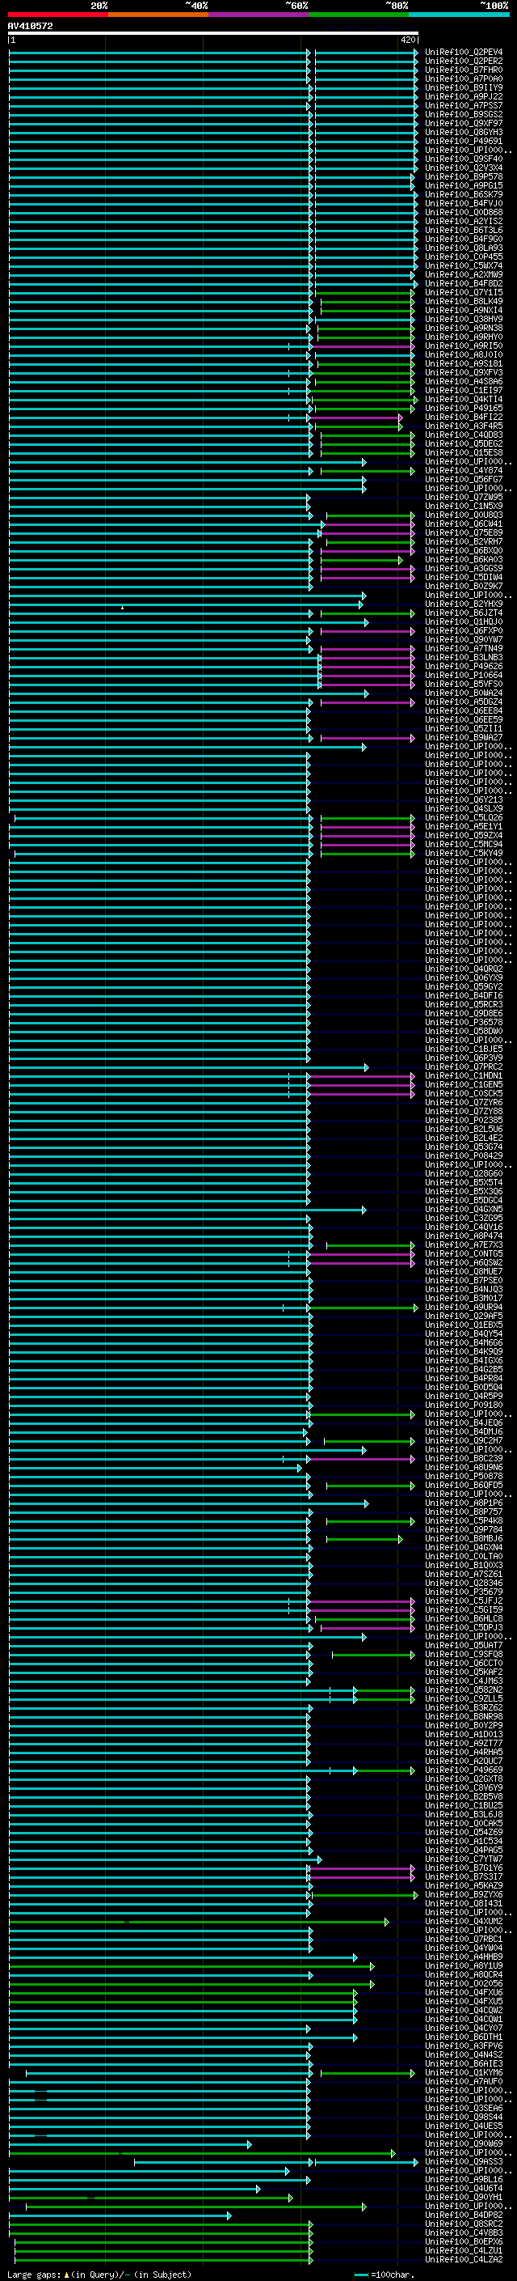Click the purple alignment bar for B7S3I7
This screenshot has width=517, height=2281.
point(361,1876)
